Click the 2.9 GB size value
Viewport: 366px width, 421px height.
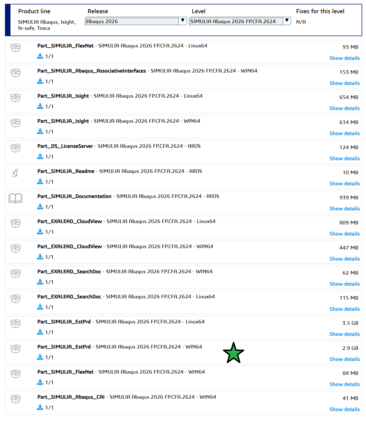tap(350, 348)
